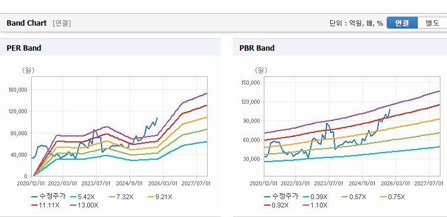Image resolution: width=447 pixels, height=217 pixels.
Task: Toggle the 5.42X line in PER legend
Action: 82,197
